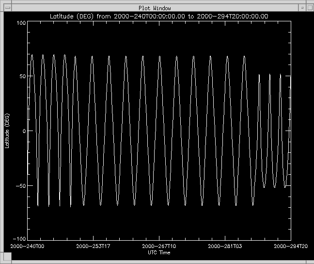
Task: Click the 100 y-axis tick label
Action: 20,23
